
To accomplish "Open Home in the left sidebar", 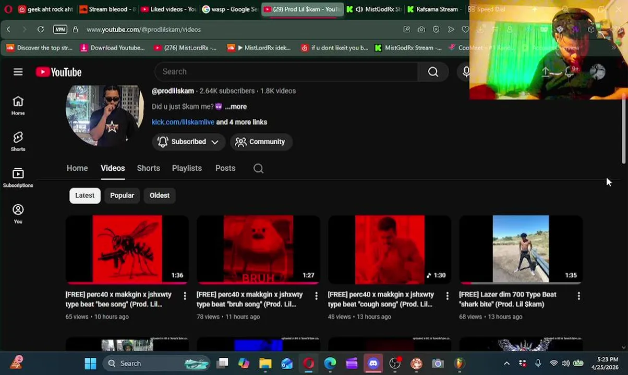I will [18, 105].
